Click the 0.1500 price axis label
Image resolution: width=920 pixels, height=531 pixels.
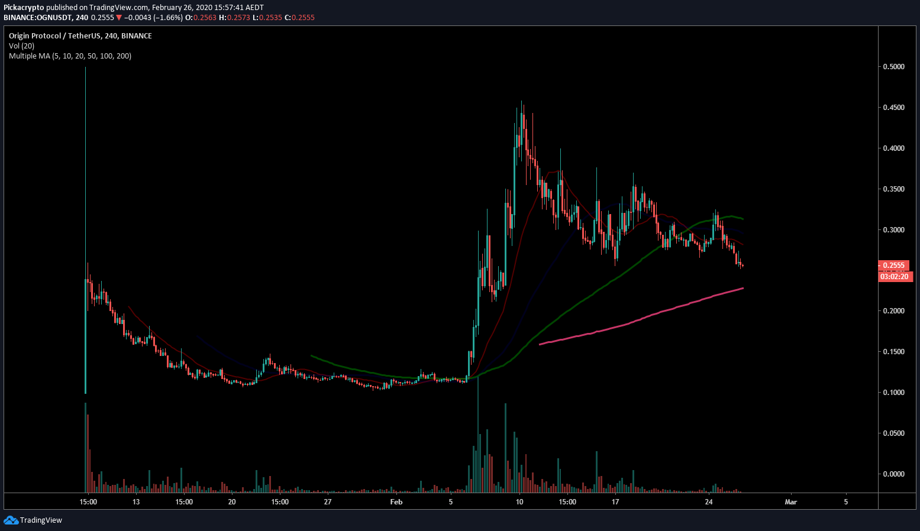coord(893,352)
